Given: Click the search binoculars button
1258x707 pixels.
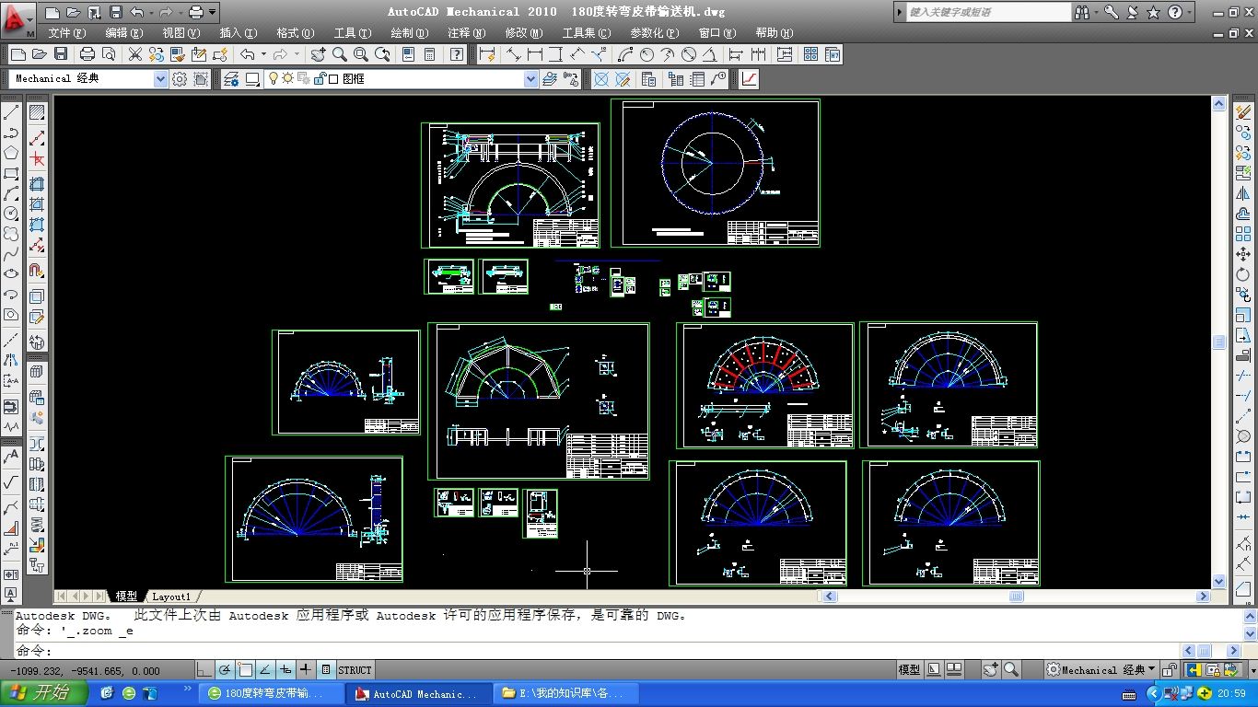Looking at the screenshot, I should (1083, 13).
